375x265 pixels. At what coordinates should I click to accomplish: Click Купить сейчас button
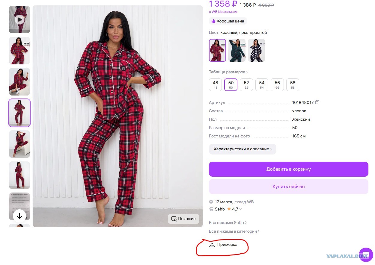tap(288, 187)
